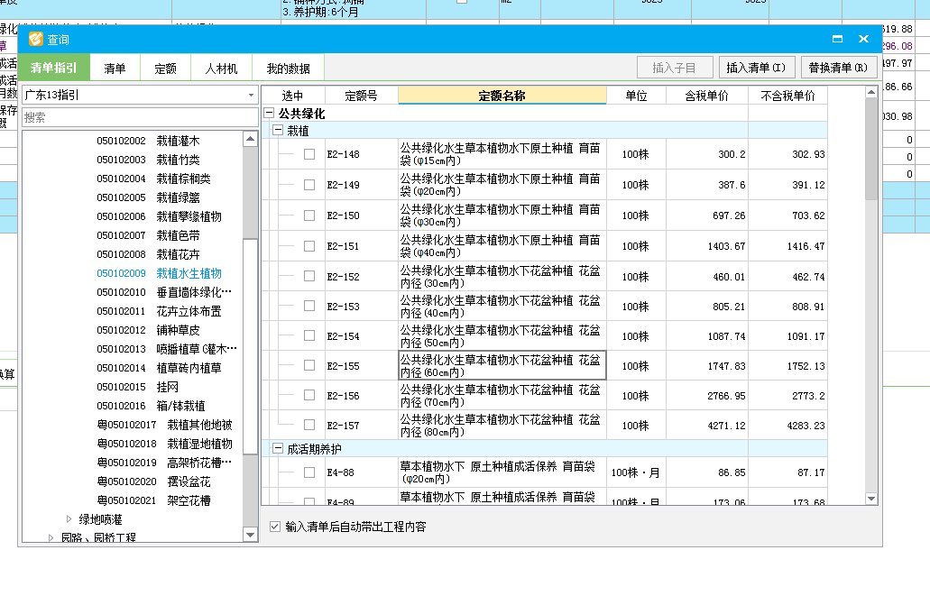Select tree item 050102015 挂网
Screen dimensions: 930x596
point(138,387)
